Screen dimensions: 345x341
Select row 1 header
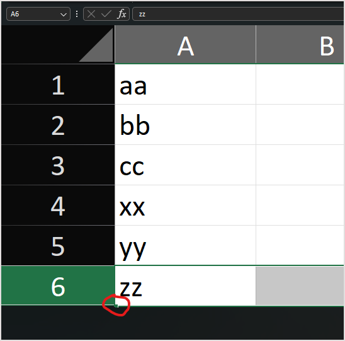point(58,84)
